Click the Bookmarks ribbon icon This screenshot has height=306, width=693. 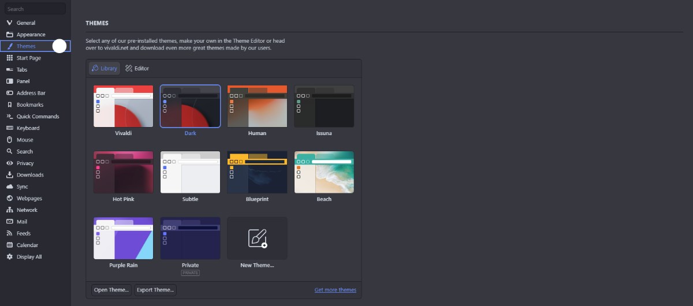pyautogui.click(x=9, y=105)
